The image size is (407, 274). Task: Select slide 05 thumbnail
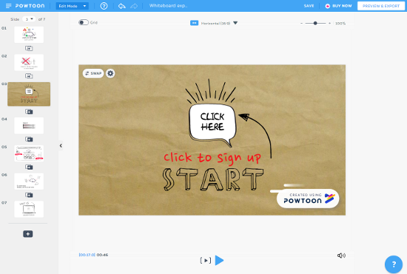[29, 153]
